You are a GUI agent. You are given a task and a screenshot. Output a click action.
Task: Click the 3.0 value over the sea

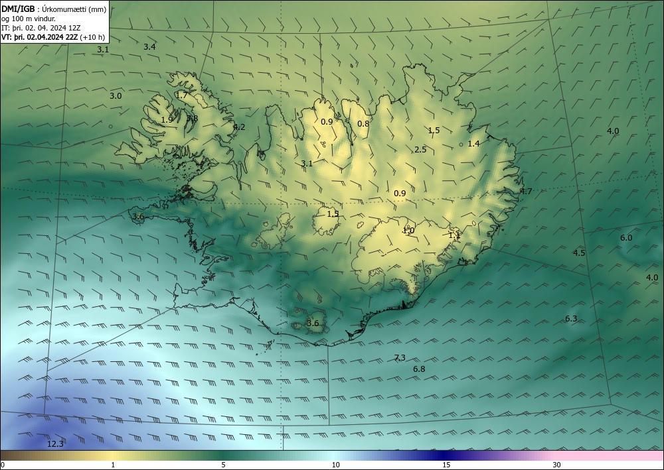pos(116,96)
